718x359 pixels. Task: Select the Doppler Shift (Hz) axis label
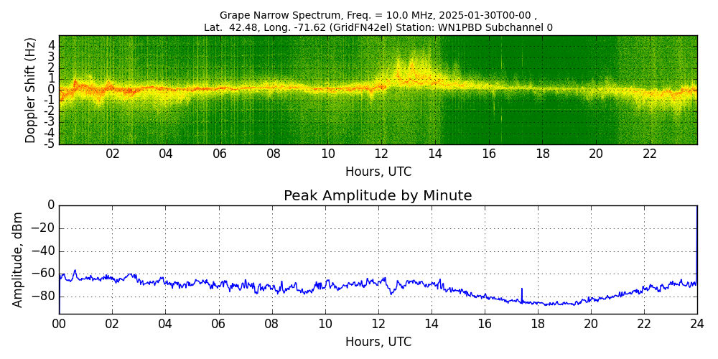point(30,90)
